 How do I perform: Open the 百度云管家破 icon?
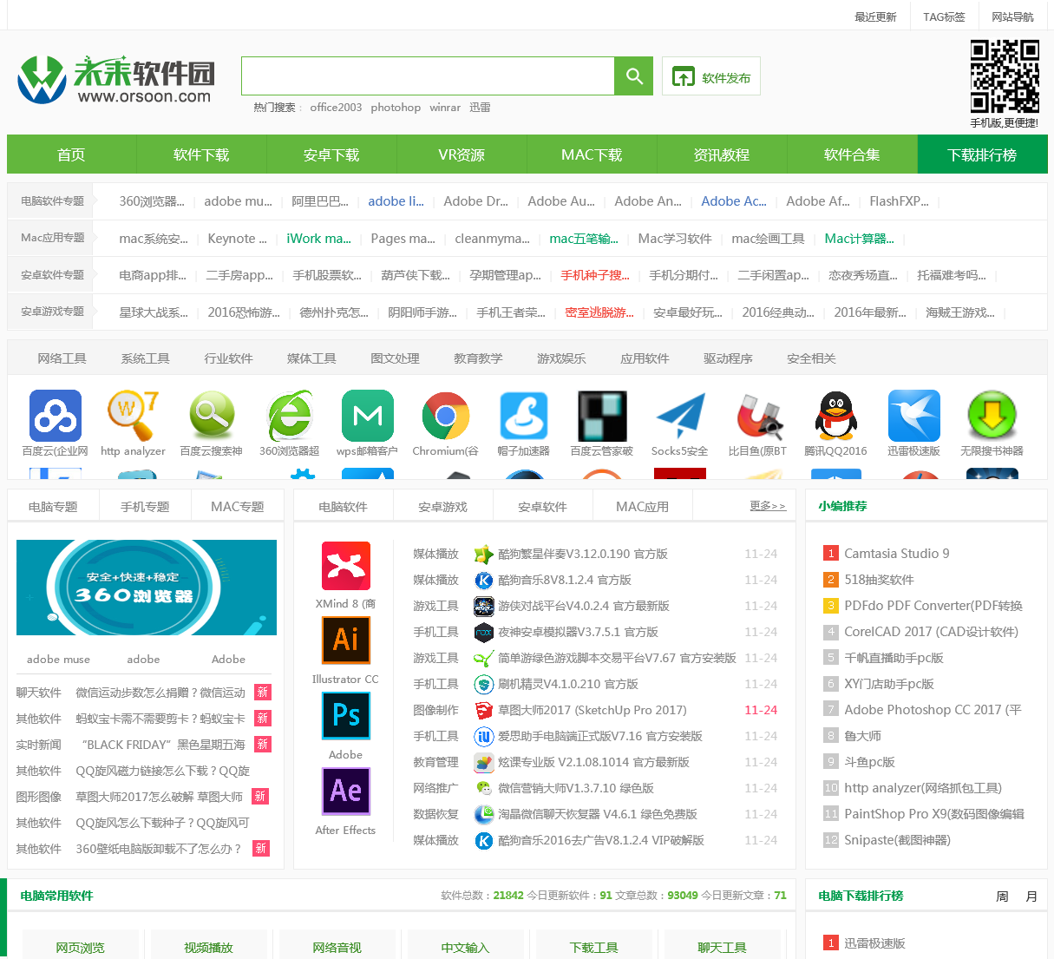(x=602, y=416)
